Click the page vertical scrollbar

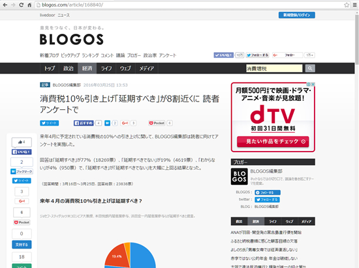356,137
